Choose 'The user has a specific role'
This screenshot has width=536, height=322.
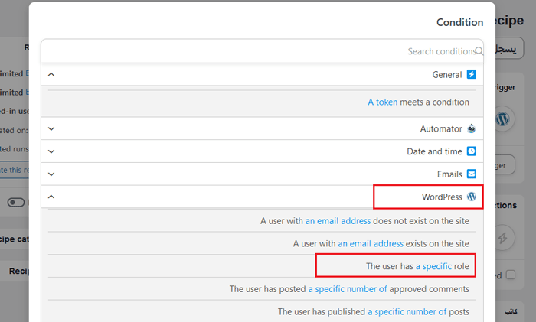point(417,266)
